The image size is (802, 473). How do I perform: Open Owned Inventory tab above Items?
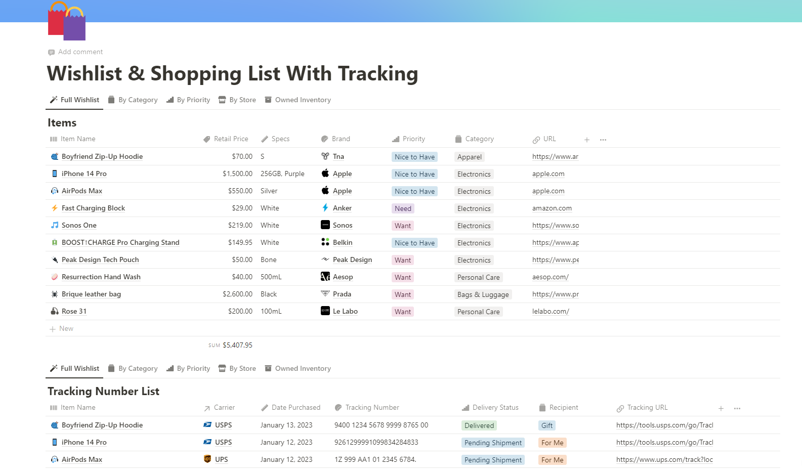pyautogui.click(x=298, y=100)
